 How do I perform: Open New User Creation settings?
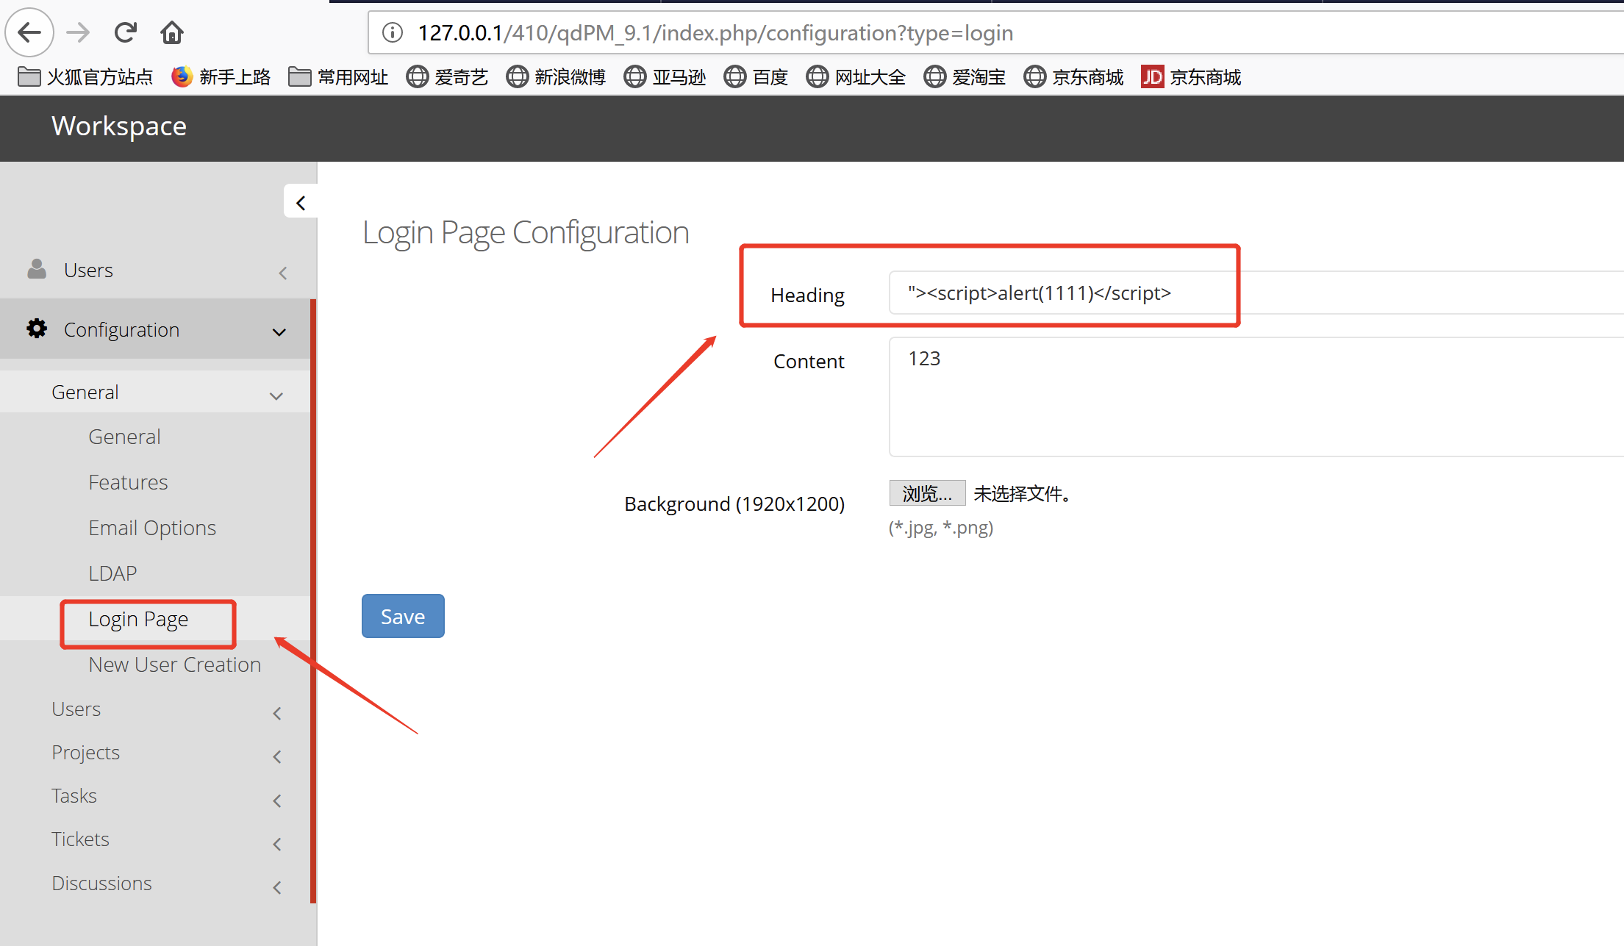[174, 664]
